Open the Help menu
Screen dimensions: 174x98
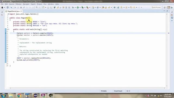click(57, 4)
